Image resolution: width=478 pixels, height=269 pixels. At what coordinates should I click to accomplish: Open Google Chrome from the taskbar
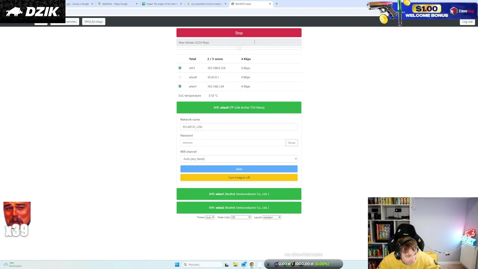click(x=252, y=265)
